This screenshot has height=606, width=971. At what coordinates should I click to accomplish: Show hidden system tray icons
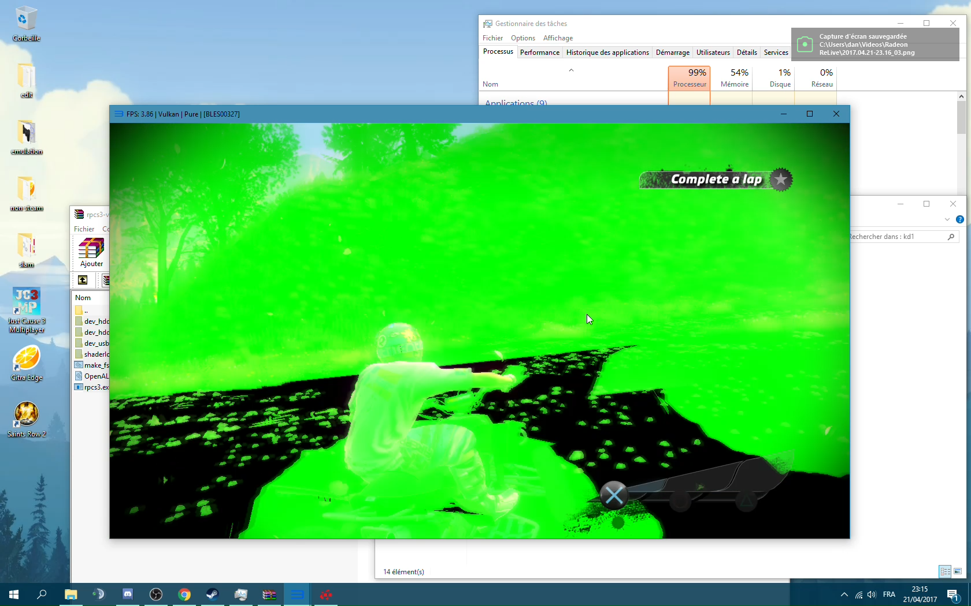(x=844, y=594)
